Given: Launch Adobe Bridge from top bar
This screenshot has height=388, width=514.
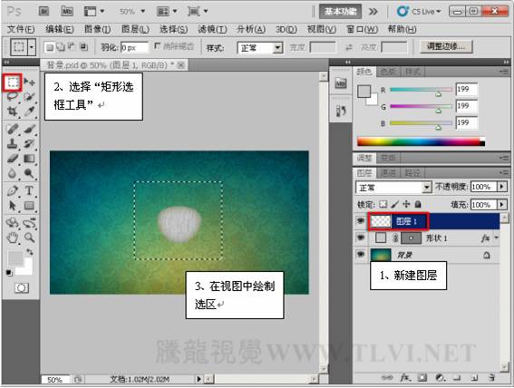Looking at the screenshot, I should [x=44, y=12].
